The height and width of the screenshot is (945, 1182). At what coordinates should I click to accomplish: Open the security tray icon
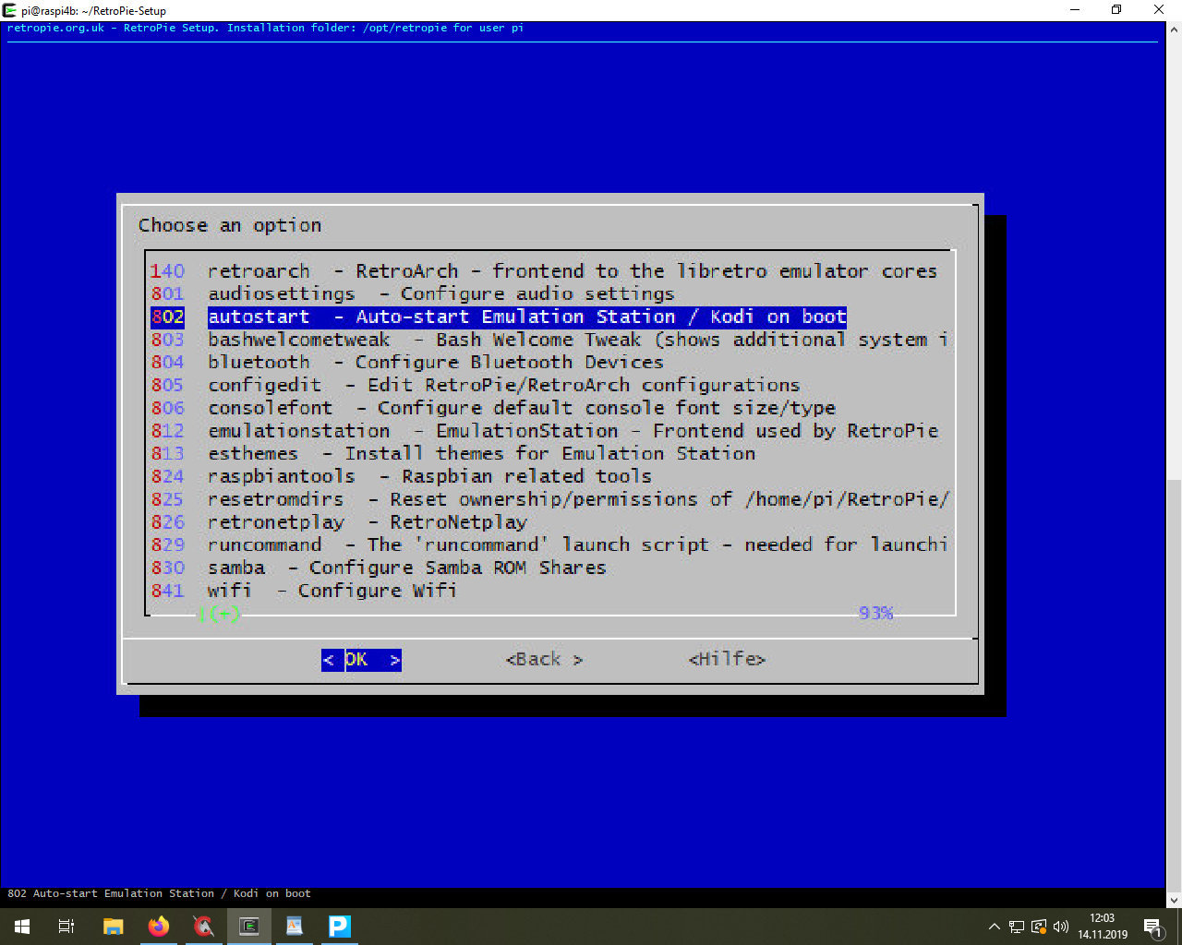(1039, 927)
